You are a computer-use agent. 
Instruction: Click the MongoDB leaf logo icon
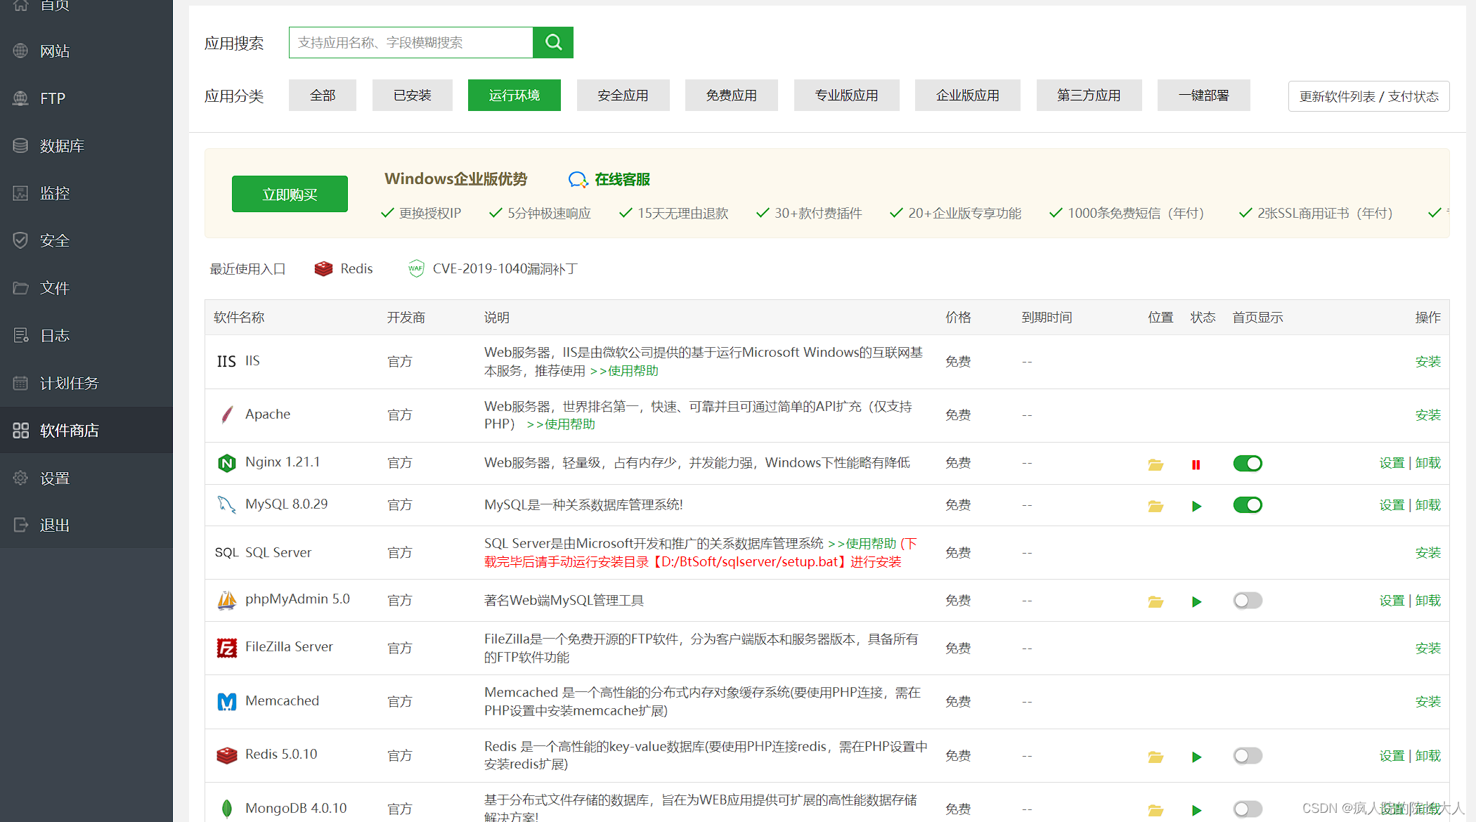[x=226, y=809]
